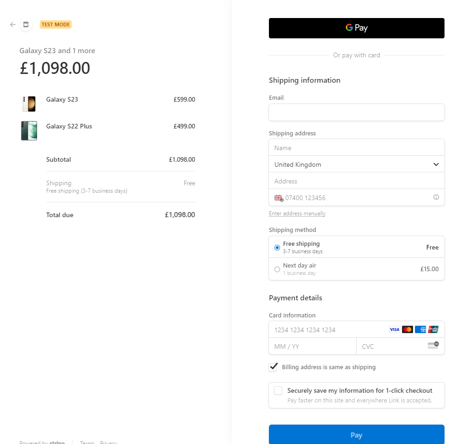Open the United Kingdom country dropdown
The height and width of the screenshot is (444, 469).
tap(356, 164)
